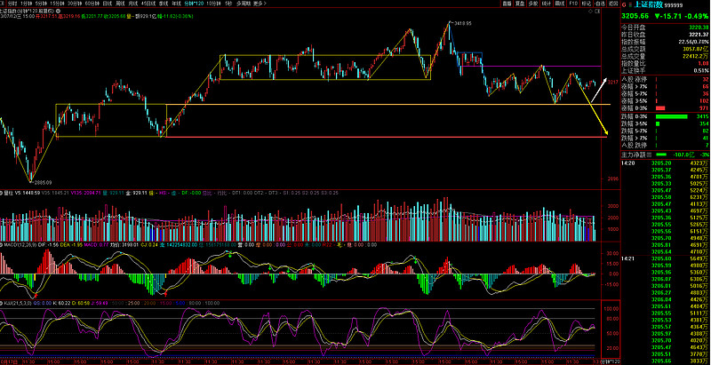Click the 今日开盘 row
This screenshot has width=711, height=365.
click(x=665, y=28)
